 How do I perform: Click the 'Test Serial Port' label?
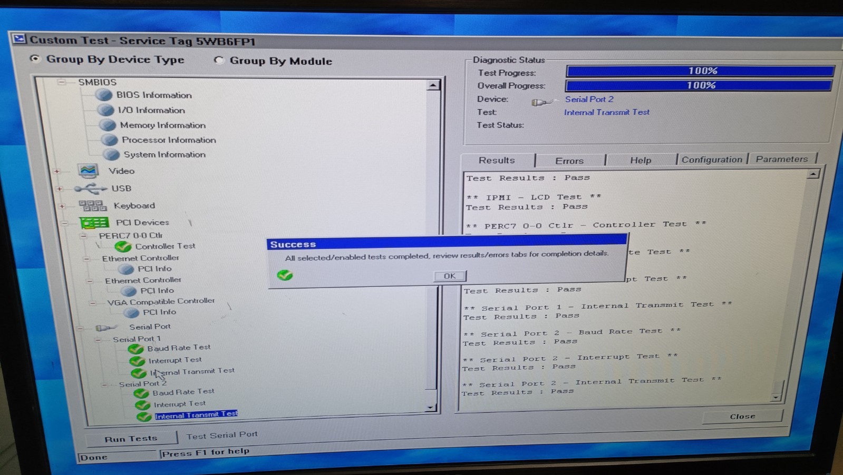click(x=222, y=435)
